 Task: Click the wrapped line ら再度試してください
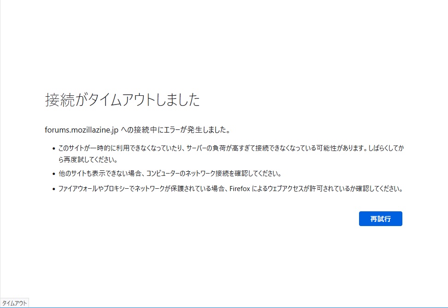[88, 160]
